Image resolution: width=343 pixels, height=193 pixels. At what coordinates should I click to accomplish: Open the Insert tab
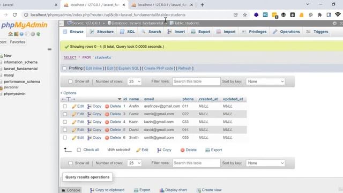(x=176, y=32)
